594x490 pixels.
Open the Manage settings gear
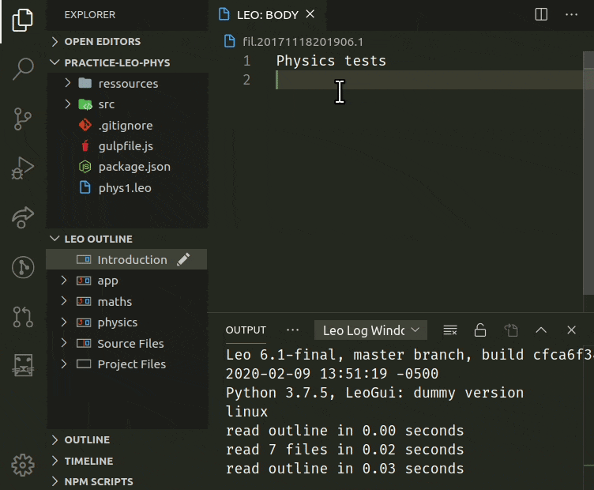point(23,465)
